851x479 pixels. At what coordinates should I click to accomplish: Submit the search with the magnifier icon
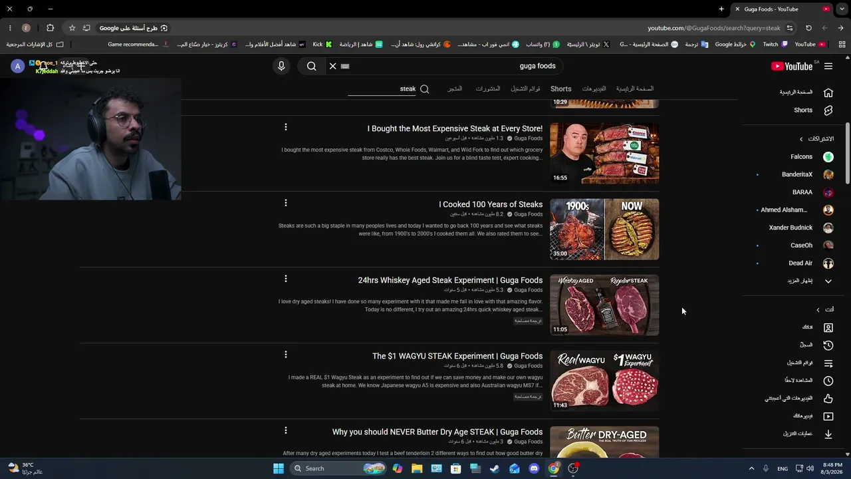pos(311,66)
